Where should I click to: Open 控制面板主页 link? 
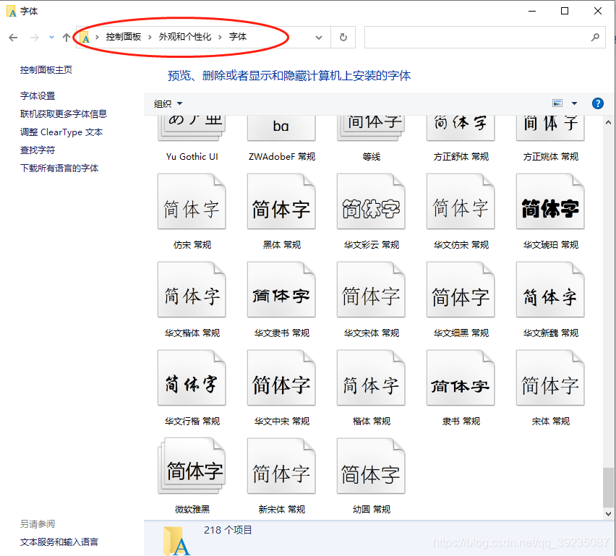46,70
